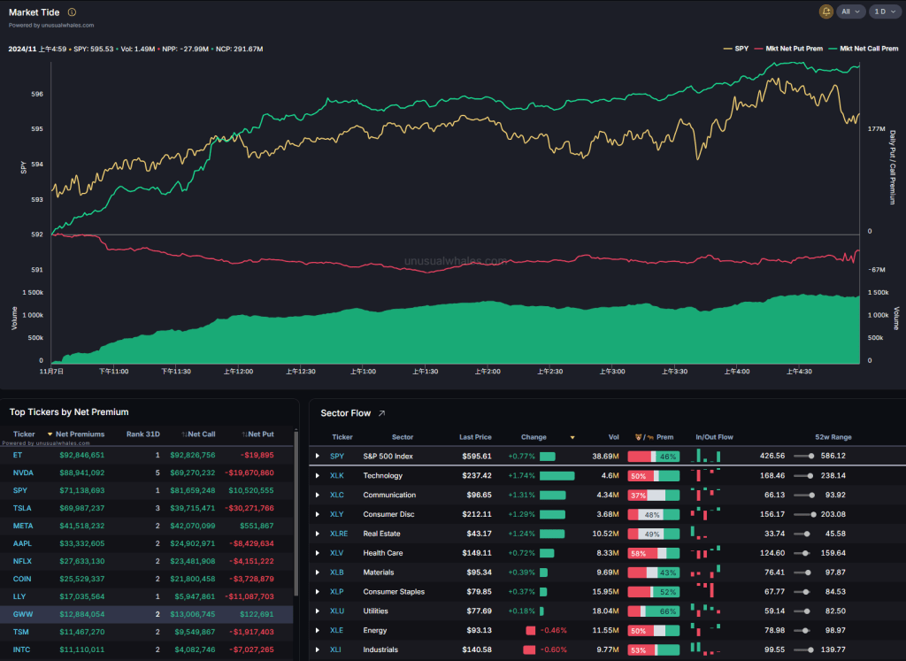The width and height of the screenshot is (906, 661).
Task: Click the Last Price column header
Action: point(474,437)
